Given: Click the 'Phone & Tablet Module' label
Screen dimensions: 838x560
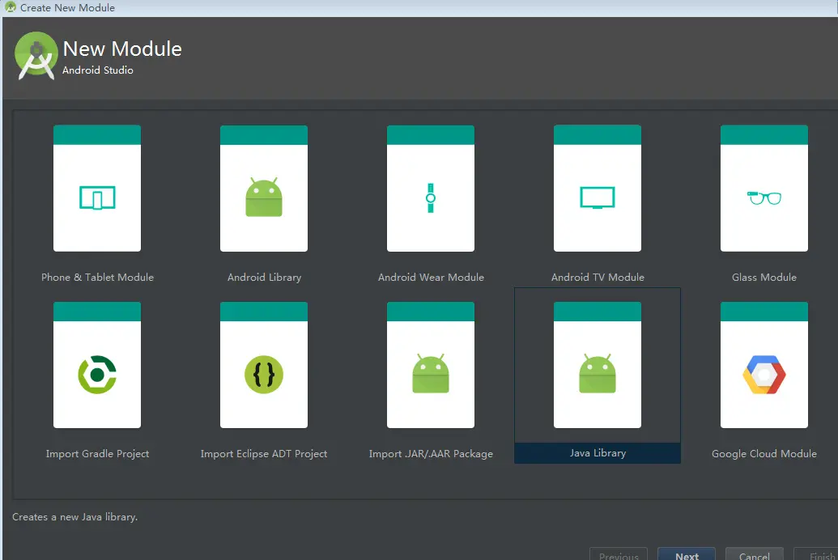Looking at the screenshot, I should (97, 278).
